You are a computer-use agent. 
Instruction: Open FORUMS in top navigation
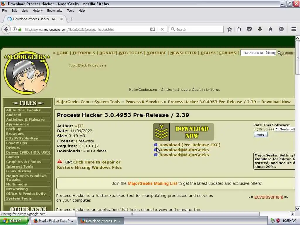click(x=227, y=53)
